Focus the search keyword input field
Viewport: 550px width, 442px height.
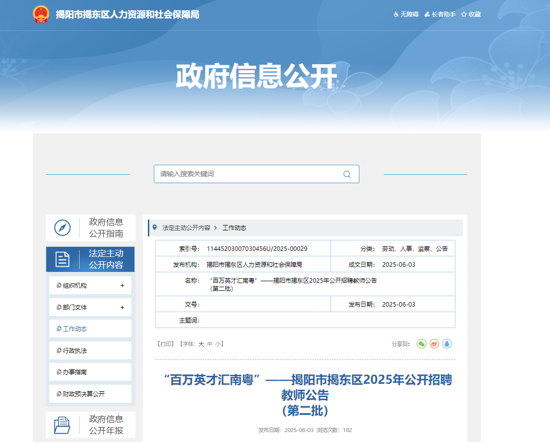(256, 174)
